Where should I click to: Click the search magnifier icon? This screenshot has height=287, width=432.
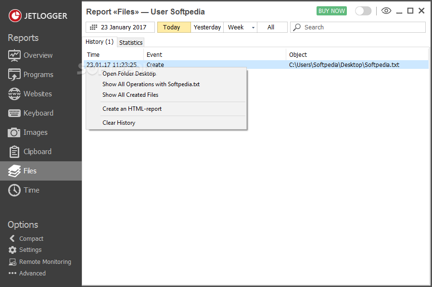297,27
